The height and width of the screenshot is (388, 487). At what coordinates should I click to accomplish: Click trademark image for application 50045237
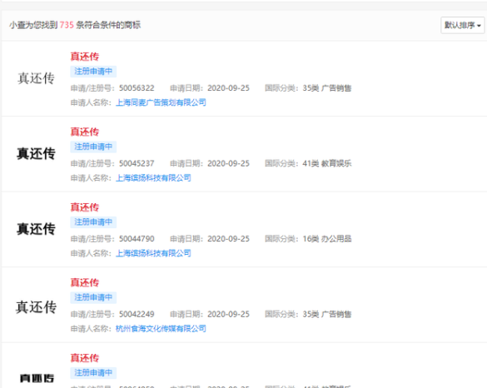pyautogui.click(x=36, y=154)
